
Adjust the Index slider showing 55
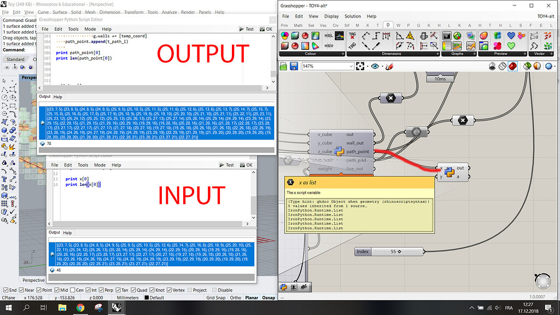[x=399, y=252]
